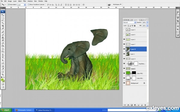Open the File menu

pos(1,1)
